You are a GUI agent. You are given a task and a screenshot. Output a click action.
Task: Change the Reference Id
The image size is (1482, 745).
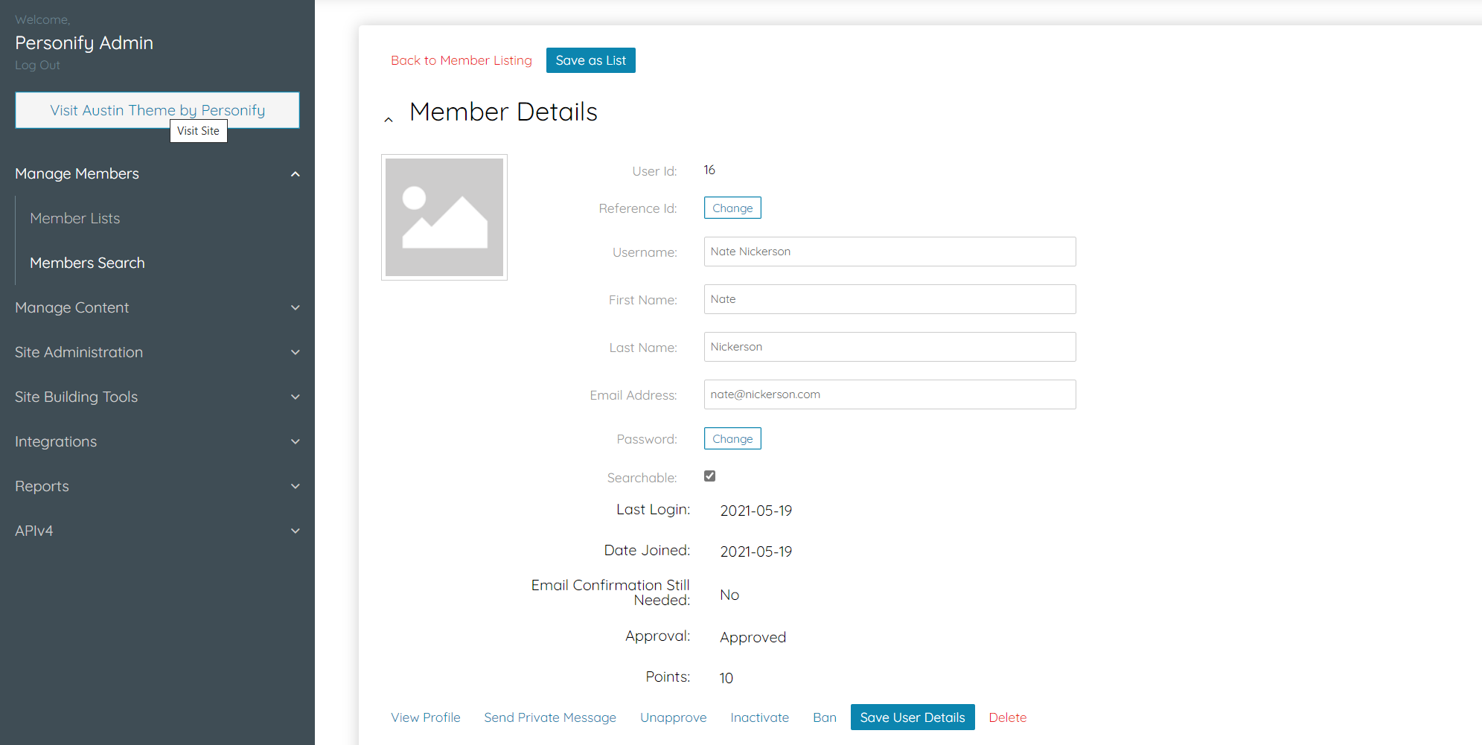732,208
